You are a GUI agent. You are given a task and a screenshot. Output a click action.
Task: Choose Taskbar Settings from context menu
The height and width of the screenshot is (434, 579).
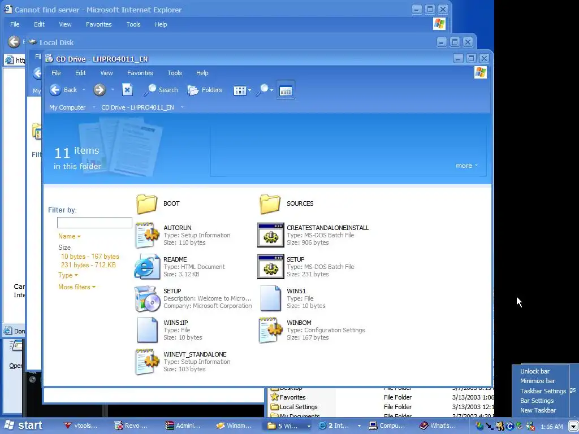[543, 391]
